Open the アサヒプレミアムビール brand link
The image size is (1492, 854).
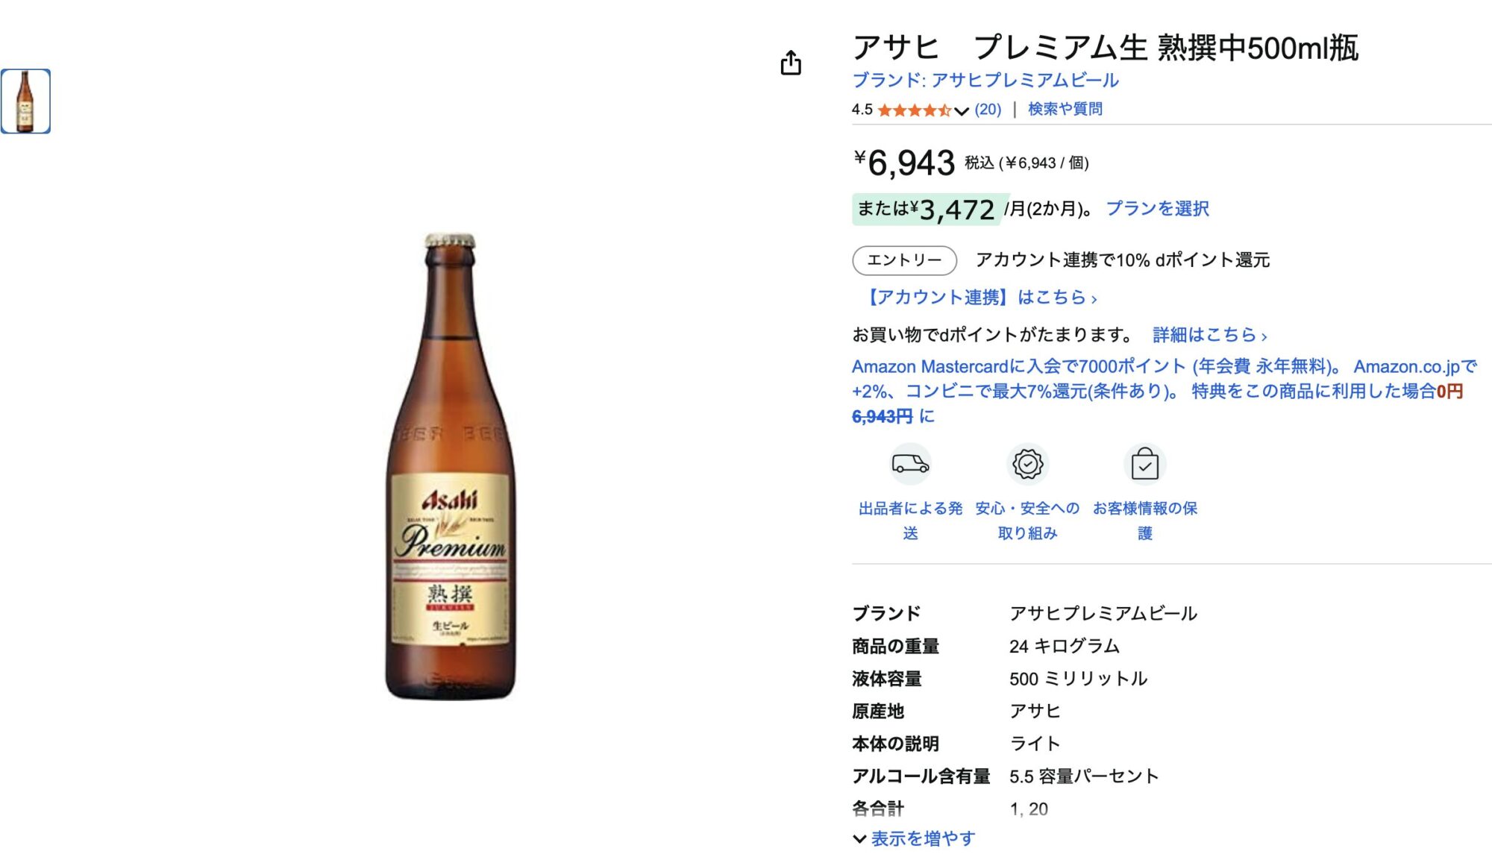985,80
